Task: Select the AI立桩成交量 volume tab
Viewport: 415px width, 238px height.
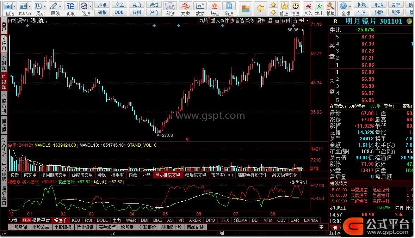Action: 168,175
